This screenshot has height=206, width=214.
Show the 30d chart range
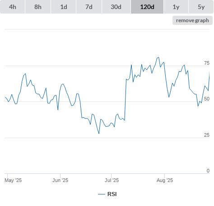tap(116, 7)
